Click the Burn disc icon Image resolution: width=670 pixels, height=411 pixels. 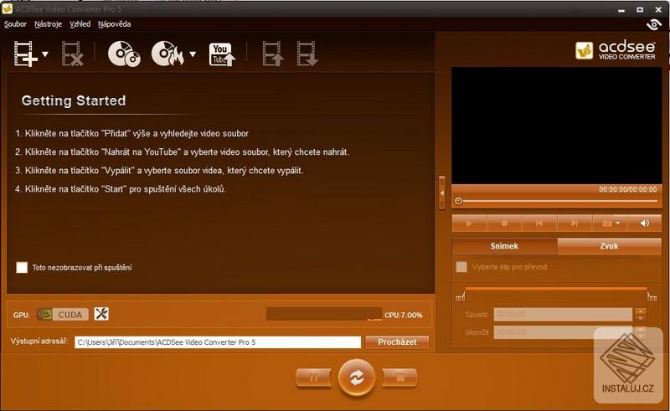167,54
